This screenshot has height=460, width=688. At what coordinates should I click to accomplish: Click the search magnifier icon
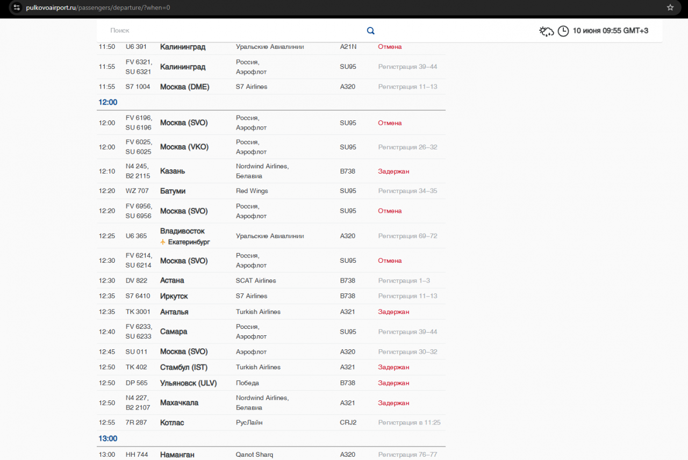(x=371, y=31)
